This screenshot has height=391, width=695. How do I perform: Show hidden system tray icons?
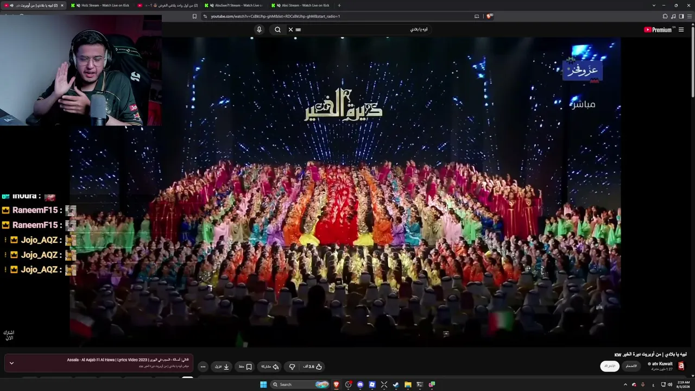[625, 384]
